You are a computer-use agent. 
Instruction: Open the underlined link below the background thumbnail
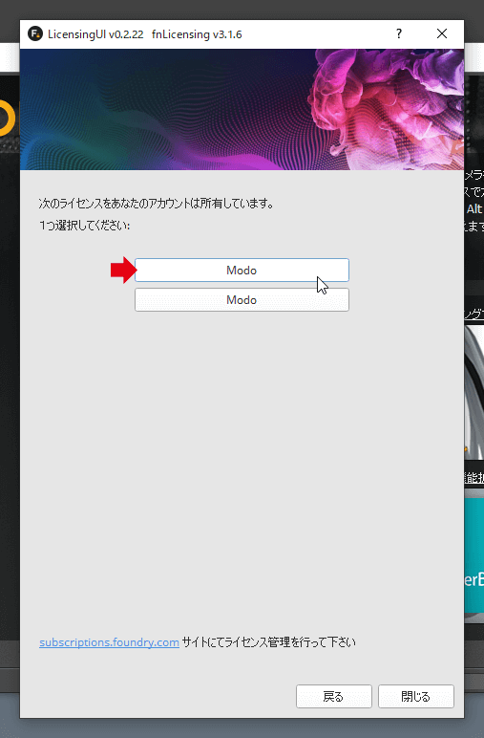(x=474, y=478)
